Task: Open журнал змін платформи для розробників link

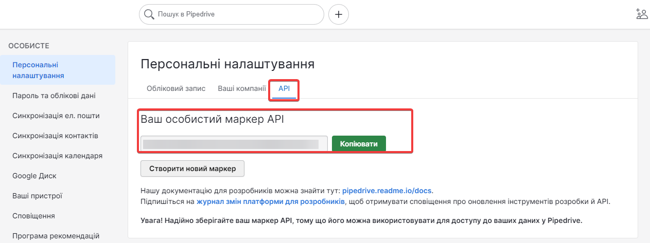Action: (x=271, y=201)
